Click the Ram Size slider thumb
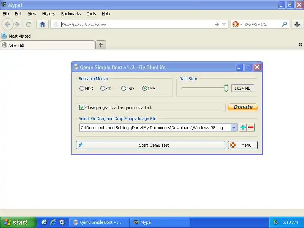The image size is (304, 228). coord(226,88)
